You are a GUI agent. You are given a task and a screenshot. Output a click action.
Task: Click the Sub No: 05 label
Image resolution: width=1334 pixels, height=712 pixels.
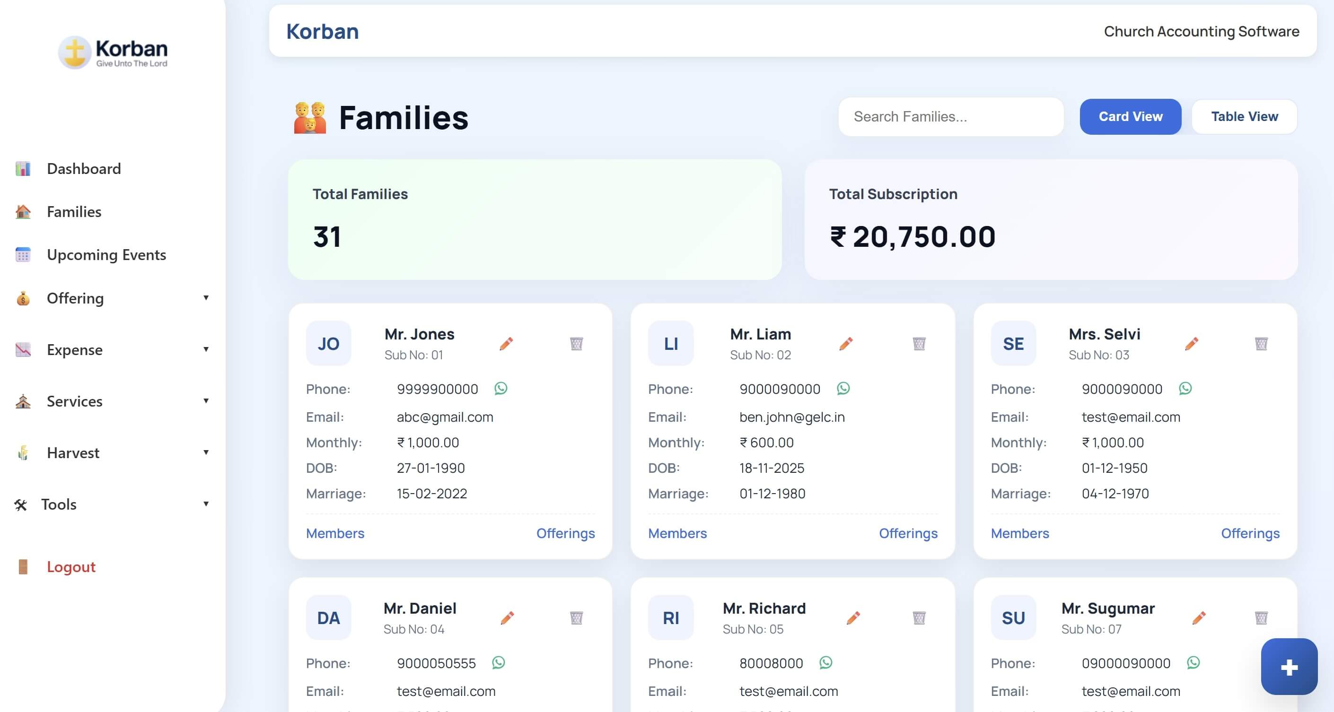point(753,629)
